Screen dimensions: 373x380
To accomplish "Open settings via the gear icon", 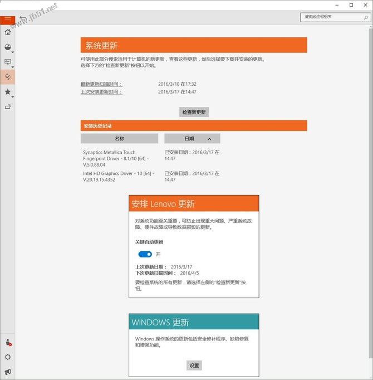I will (8, 357).
